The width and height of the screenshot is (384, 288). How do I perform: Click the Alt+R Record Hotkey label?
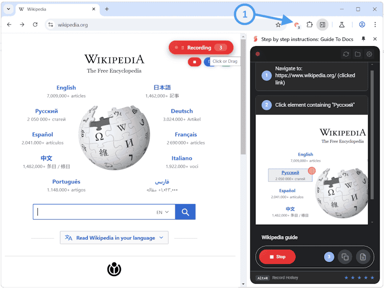[x=277, y=278]
